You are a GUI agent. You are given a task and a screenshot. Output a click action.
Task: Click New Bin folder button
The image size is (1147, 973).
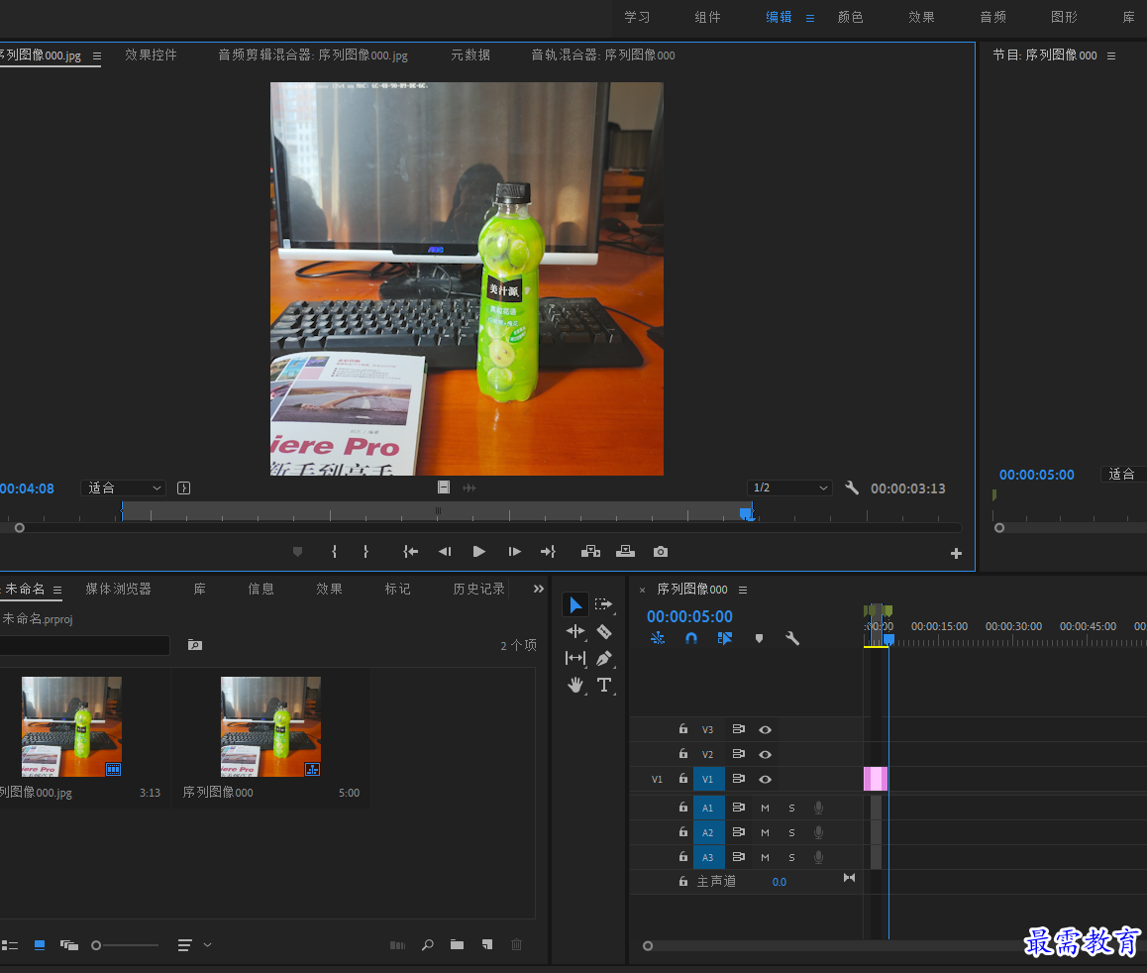(x=458, y=944)
